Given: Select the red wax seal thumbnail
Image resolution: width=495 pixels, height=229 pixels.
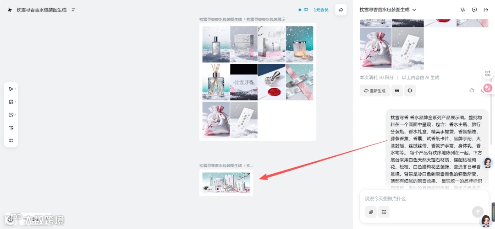Looking at the screenshot, I should click(271, 82).
